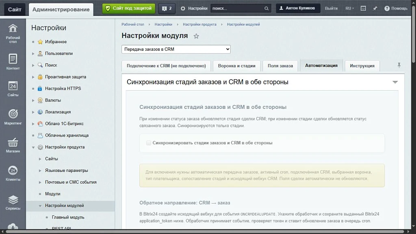The width and height of the screenshot is (416, 234).
Task: Click Сайт под защитой button
Action: (x=129, y=9)
